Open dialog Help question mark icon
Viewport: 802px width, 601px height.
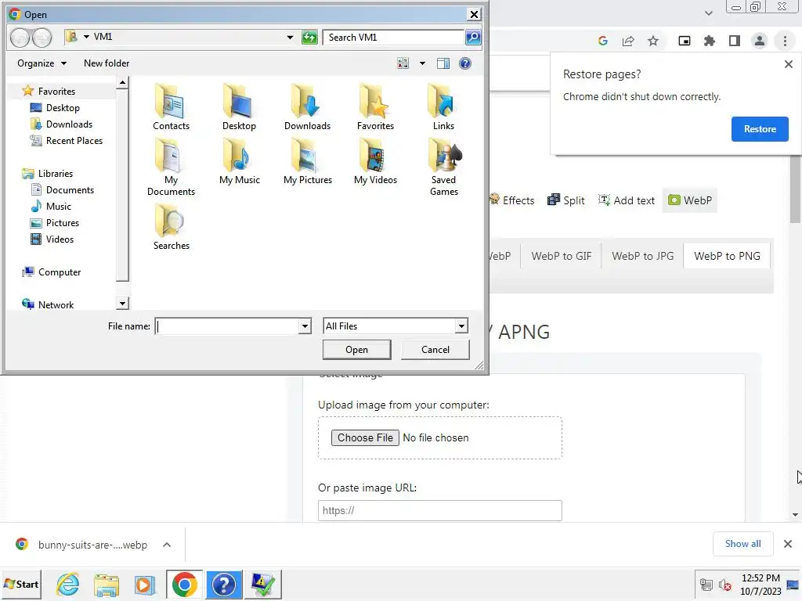(465, 63)
